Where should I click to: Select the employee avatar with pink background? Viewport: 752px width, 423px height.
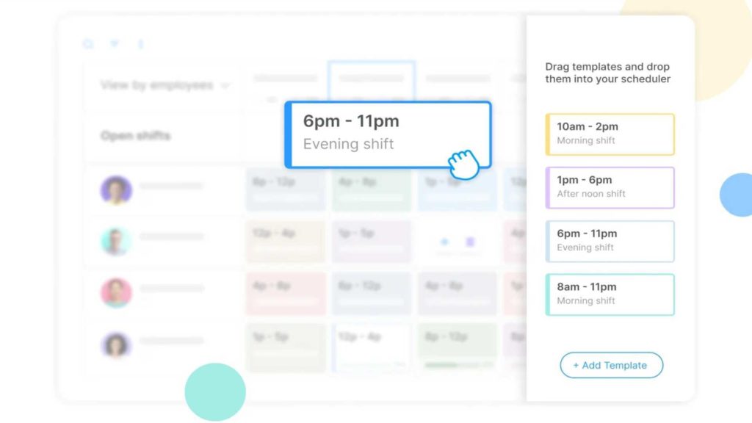116,292
